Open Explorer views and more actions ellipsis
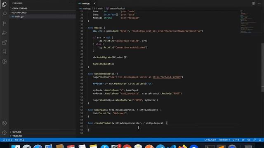 71,3
